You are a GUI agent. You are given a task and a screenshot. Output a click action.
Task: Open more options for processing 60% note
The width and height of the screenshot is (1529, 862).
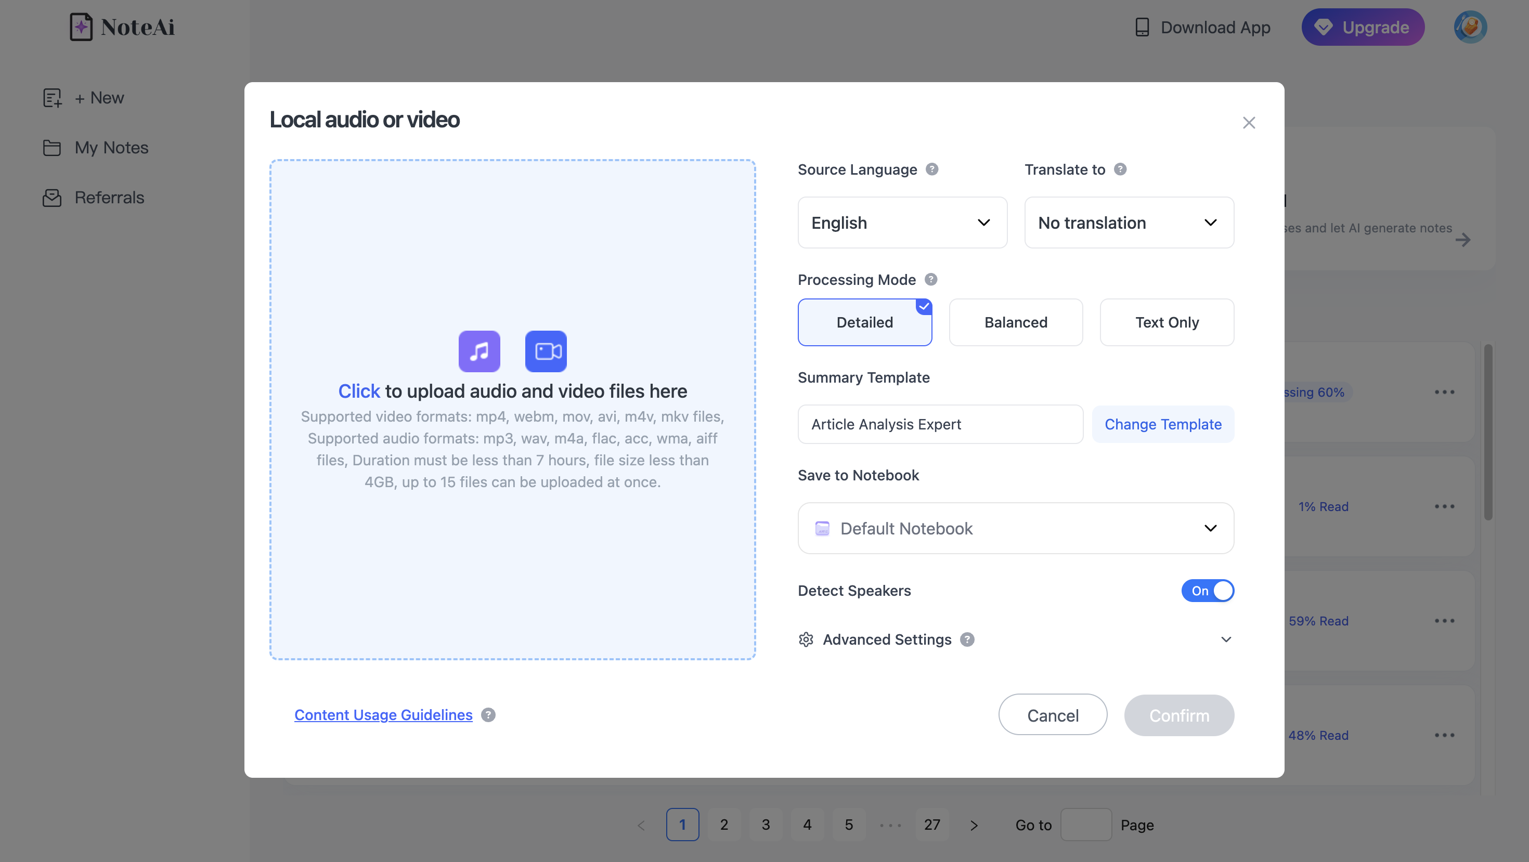click(x=1444, y=392)
